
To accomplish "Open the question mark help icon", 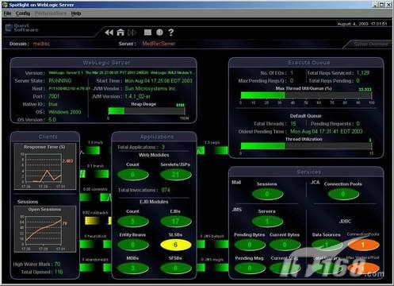I will click(171, 33).
